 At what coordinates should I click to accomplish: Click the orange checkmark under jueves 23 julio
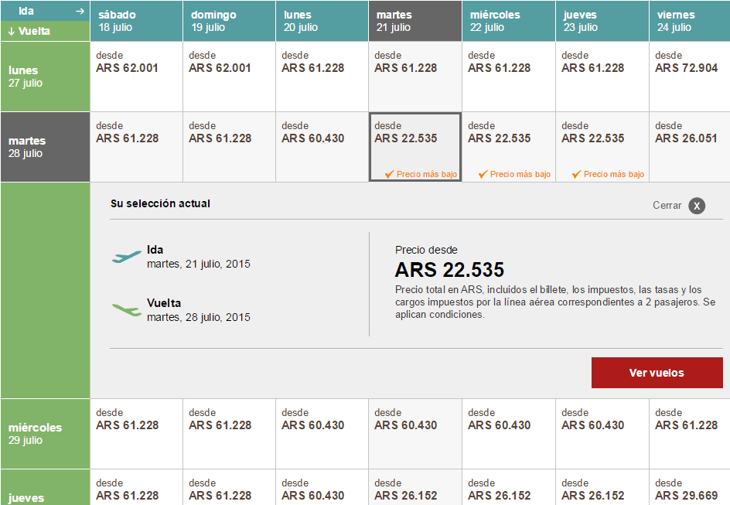[x=577, y=174]
